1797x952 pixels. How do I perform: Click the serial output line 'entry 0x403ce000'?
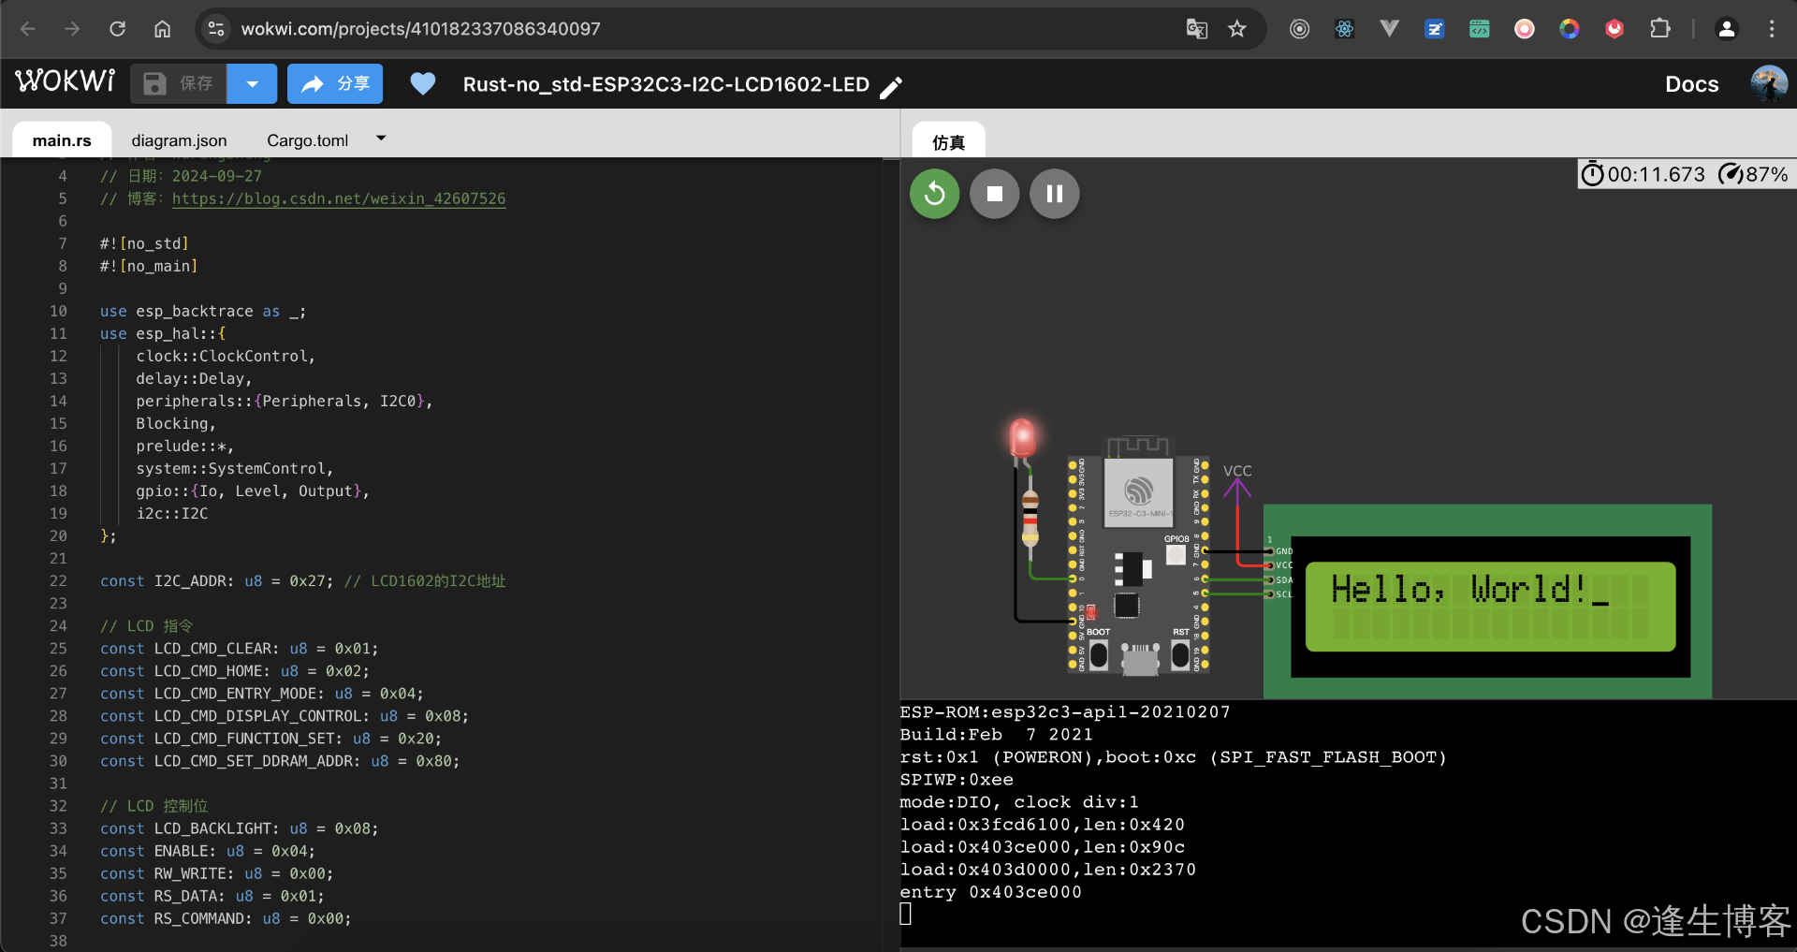990,892
